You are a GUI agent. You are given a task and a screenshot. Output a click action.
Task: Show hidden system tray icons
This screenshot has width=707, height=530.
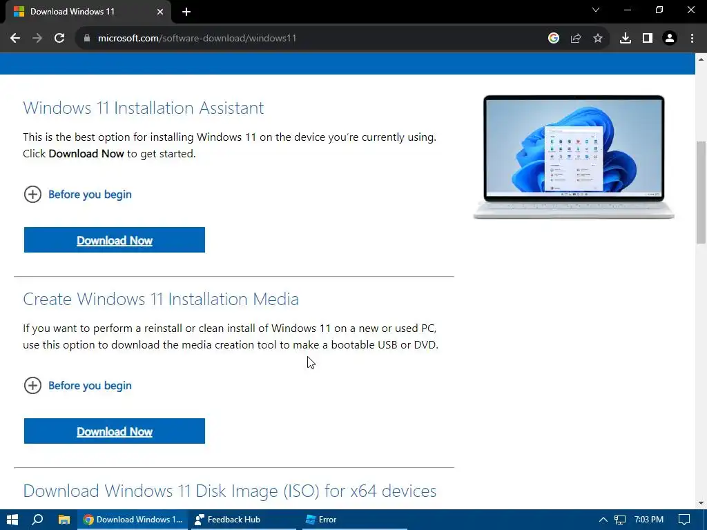click(x=603, y=520)
